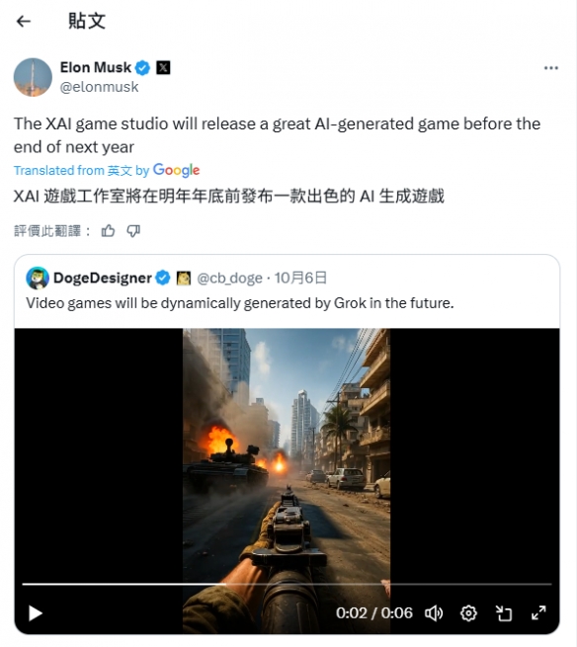
Task: Click the X affiliation badge next to name
Action: pyautogui.click(x=163, y=67)
